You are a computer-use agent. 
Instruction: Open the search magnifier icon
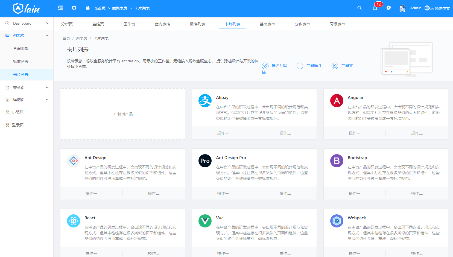(x=360, y=8)
